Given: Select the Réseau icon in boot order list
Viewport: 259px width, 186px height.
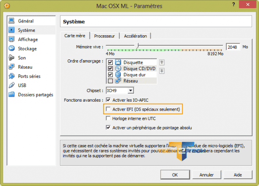Looking at the screenshot, I should [118, 81].
